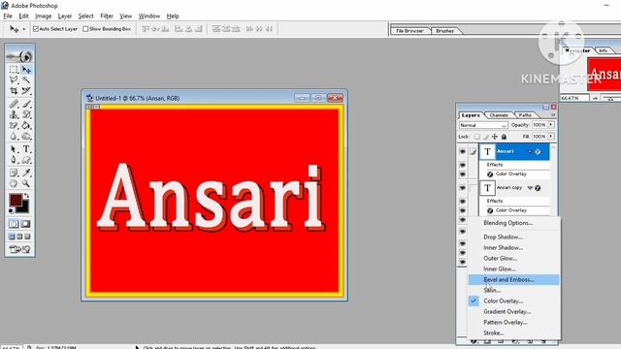Select the Path Selection tool
The image size is (621, 349).
14,149
